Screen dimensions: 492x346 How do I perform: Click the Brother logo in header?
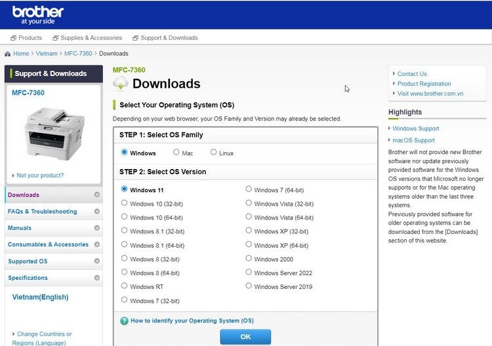(x=38, y=14)
